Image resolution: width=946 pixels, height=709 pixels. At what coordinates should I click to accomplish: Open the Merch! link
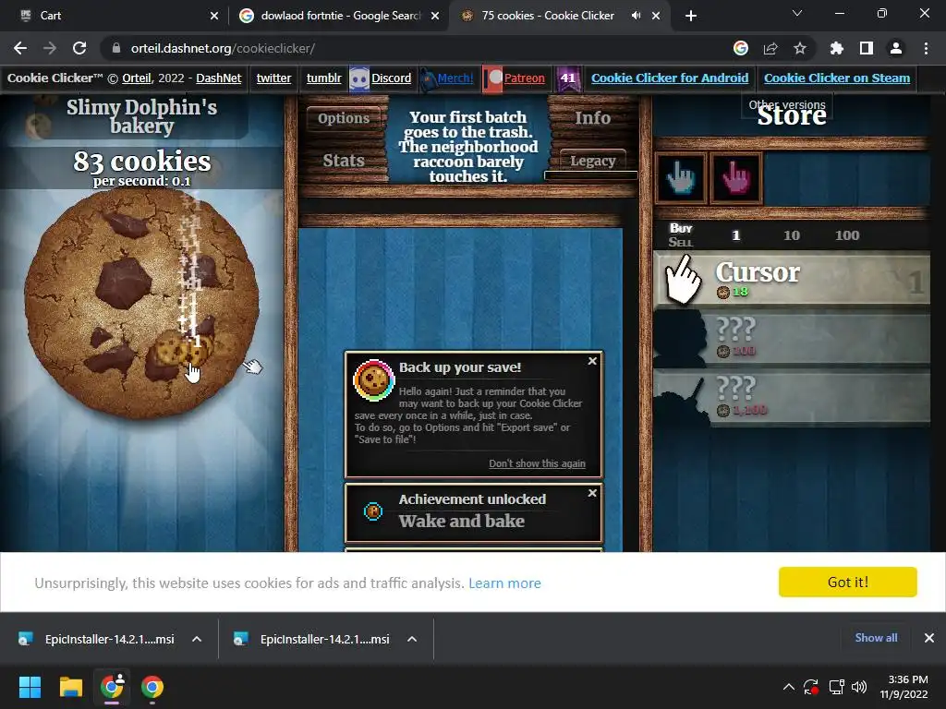tap(455, 78)
